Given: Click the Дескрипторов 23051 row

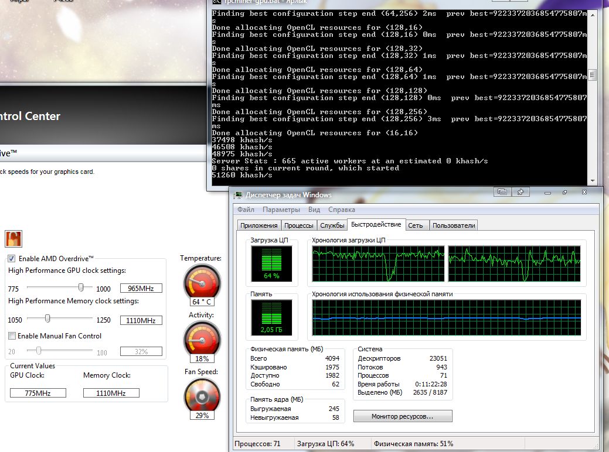Looking at the screenshot, I should tap(402, 358).
